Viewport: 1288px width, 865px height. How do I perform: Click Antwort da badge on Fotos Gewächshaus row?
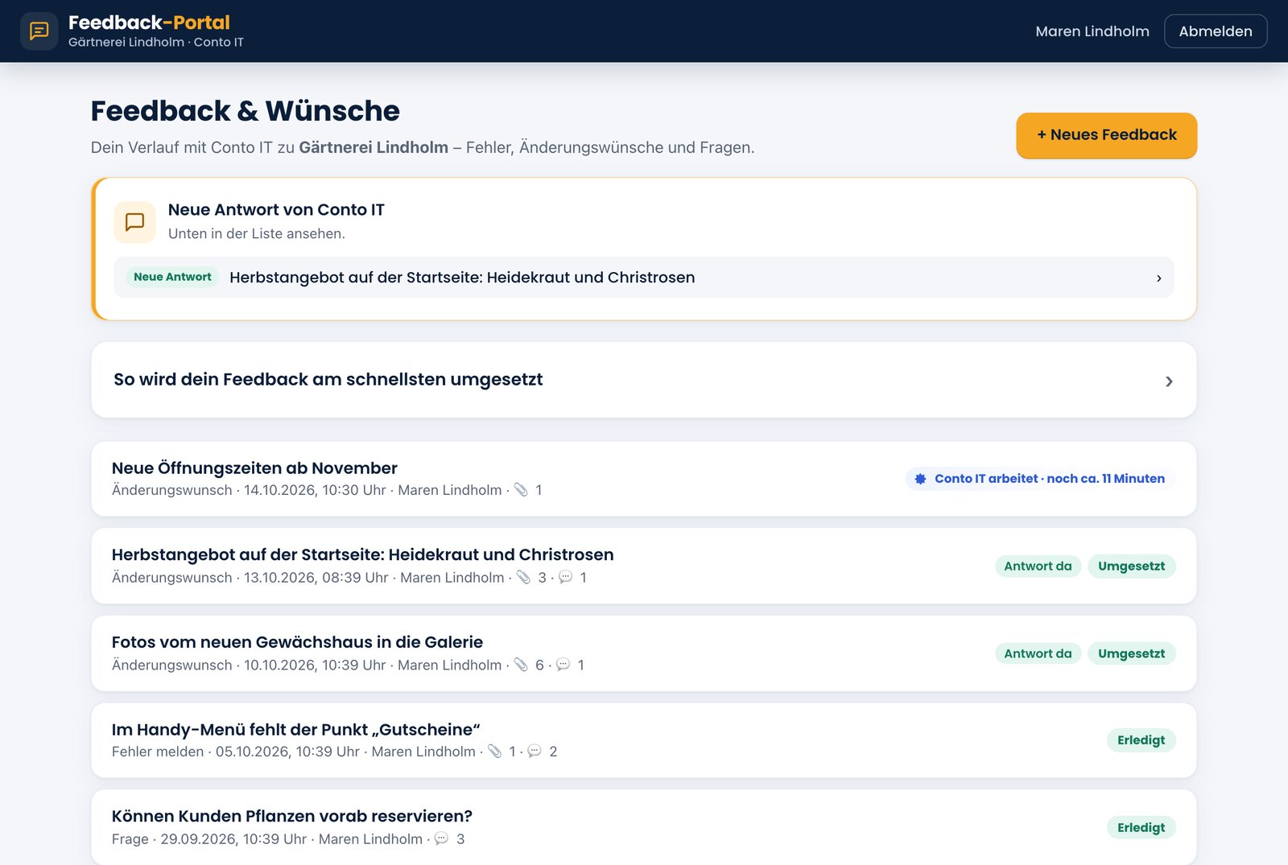click(x=1038, y=653)
